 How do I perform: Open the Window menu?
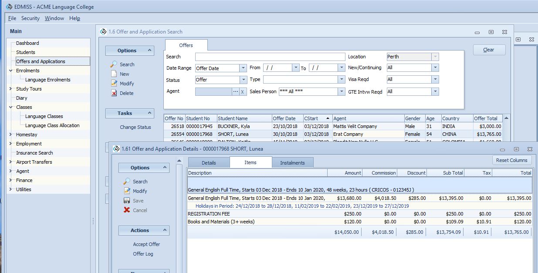pos(54,18)
